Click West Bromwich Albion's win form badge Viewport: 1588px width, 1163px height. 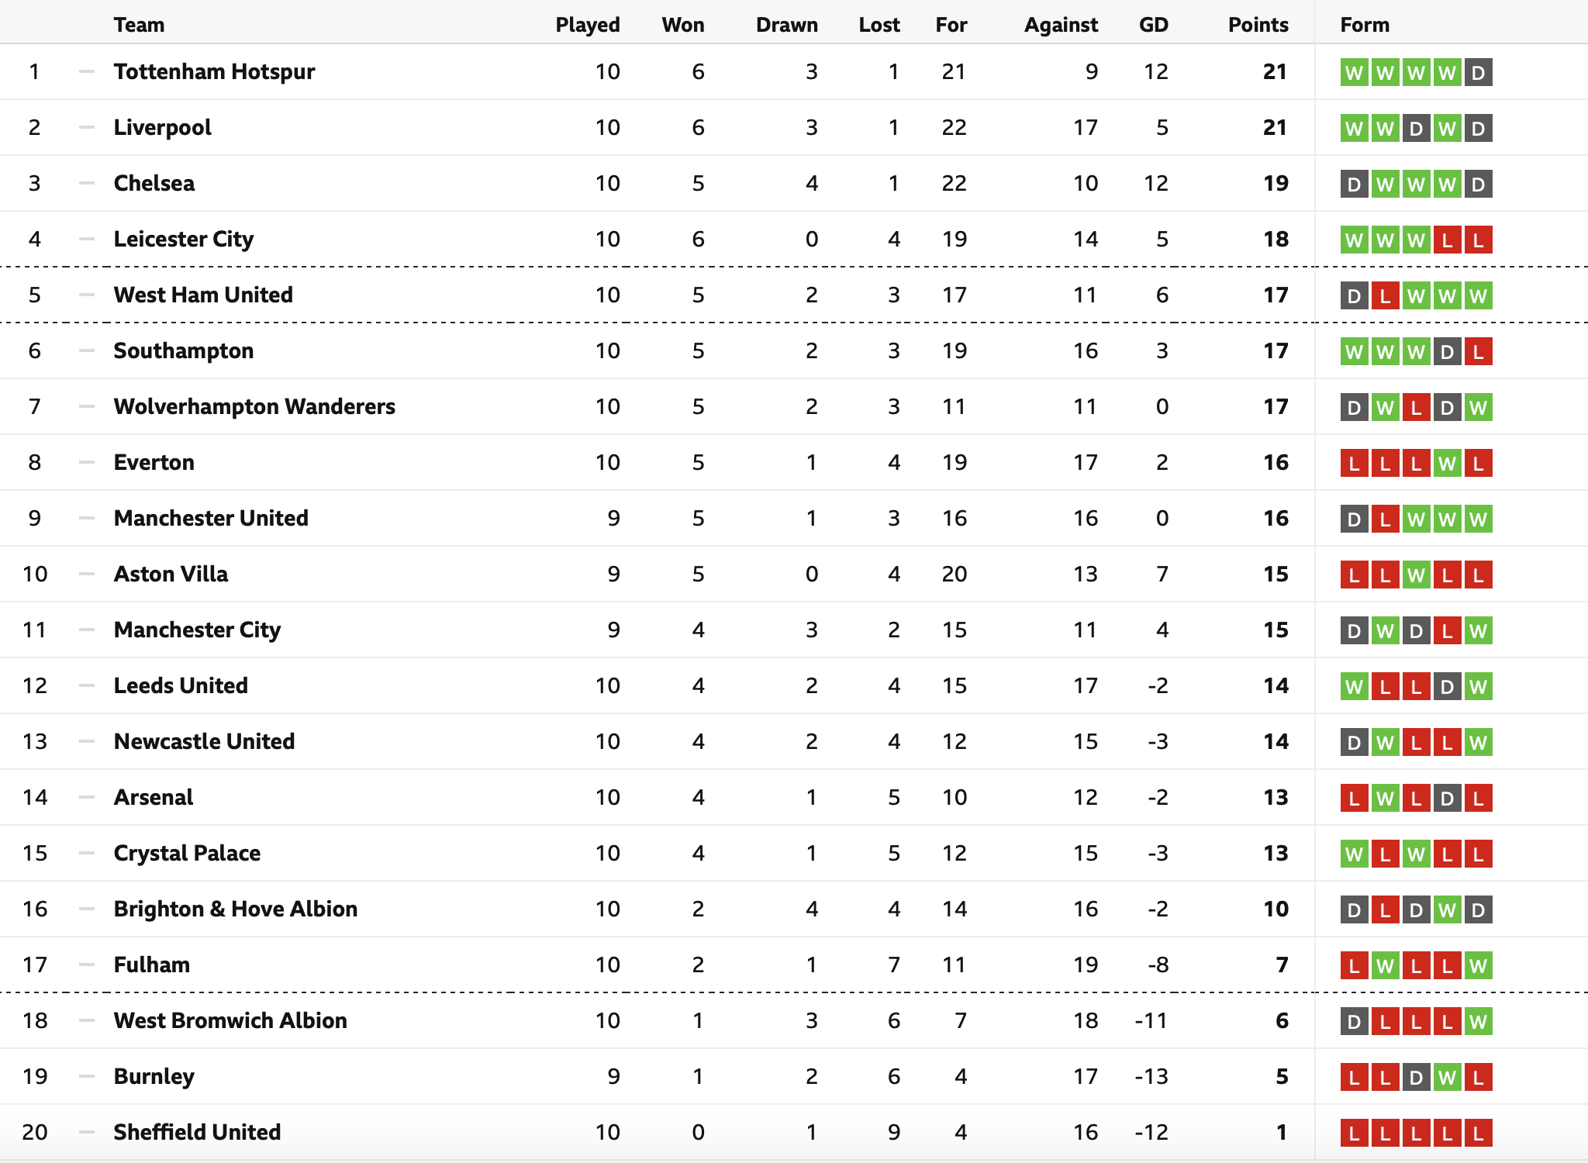coord(1478,1022)
